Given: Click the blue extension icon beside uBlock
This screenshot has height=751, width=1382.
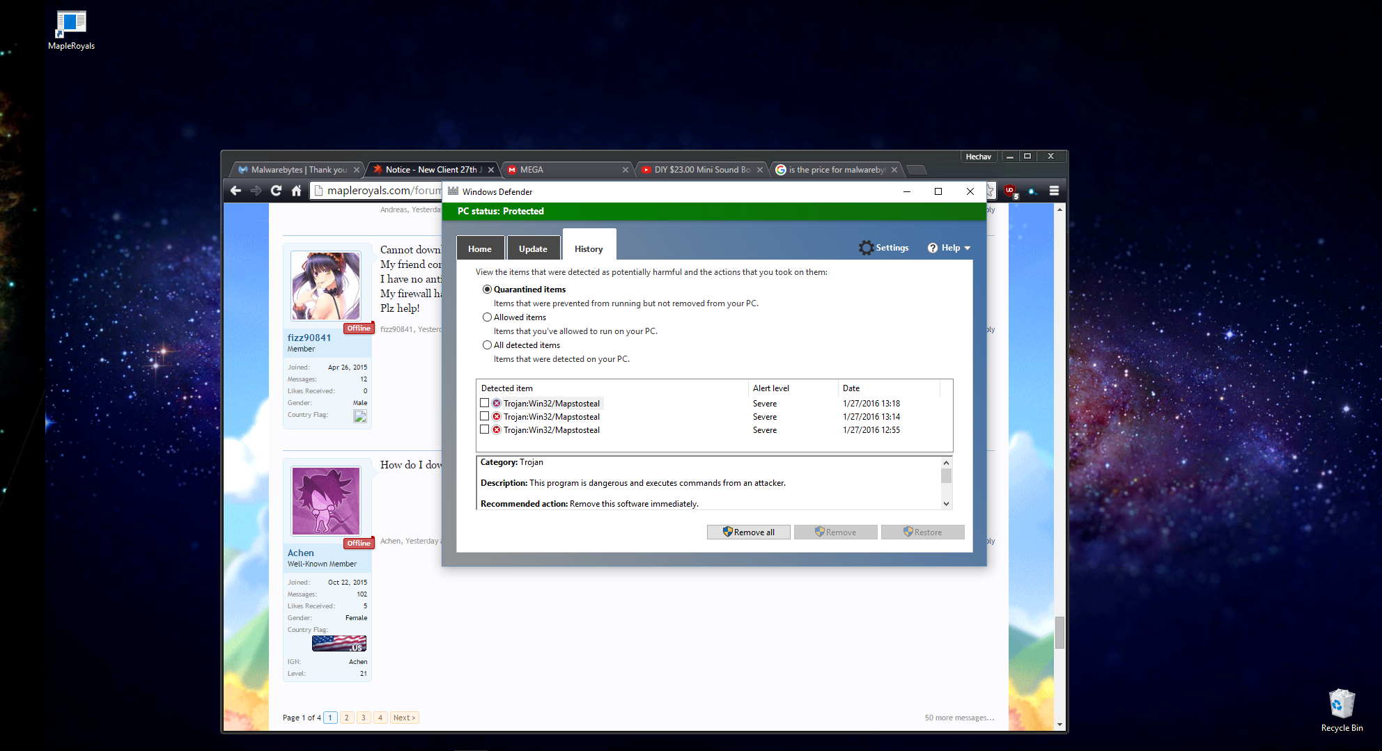Looking at the screenshot, I should point(1032,191).
